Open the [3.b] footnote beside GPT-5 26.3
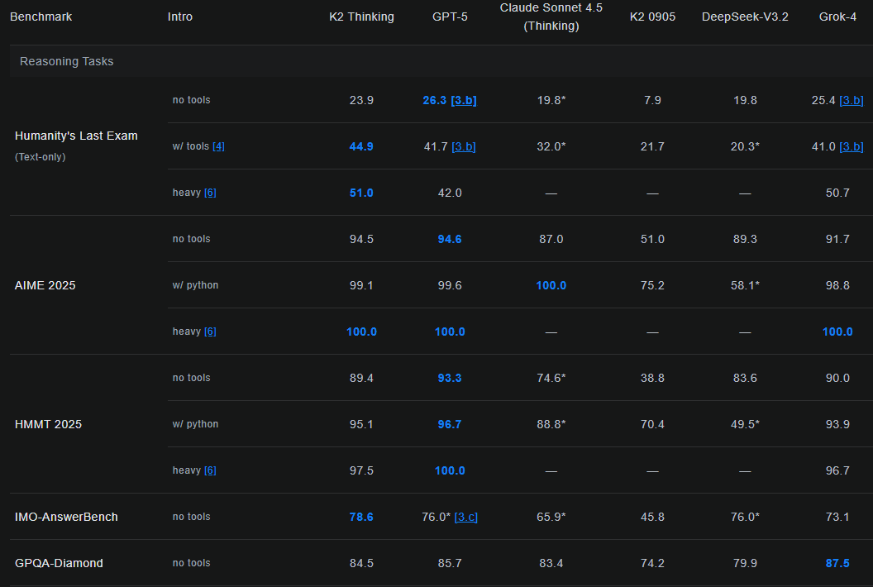The image size is (873, 587). [x=464, y=100]
